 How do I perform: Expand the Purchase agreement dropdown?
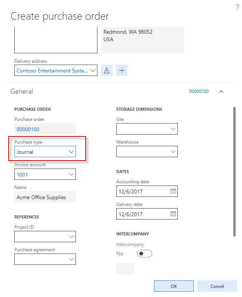71,260
